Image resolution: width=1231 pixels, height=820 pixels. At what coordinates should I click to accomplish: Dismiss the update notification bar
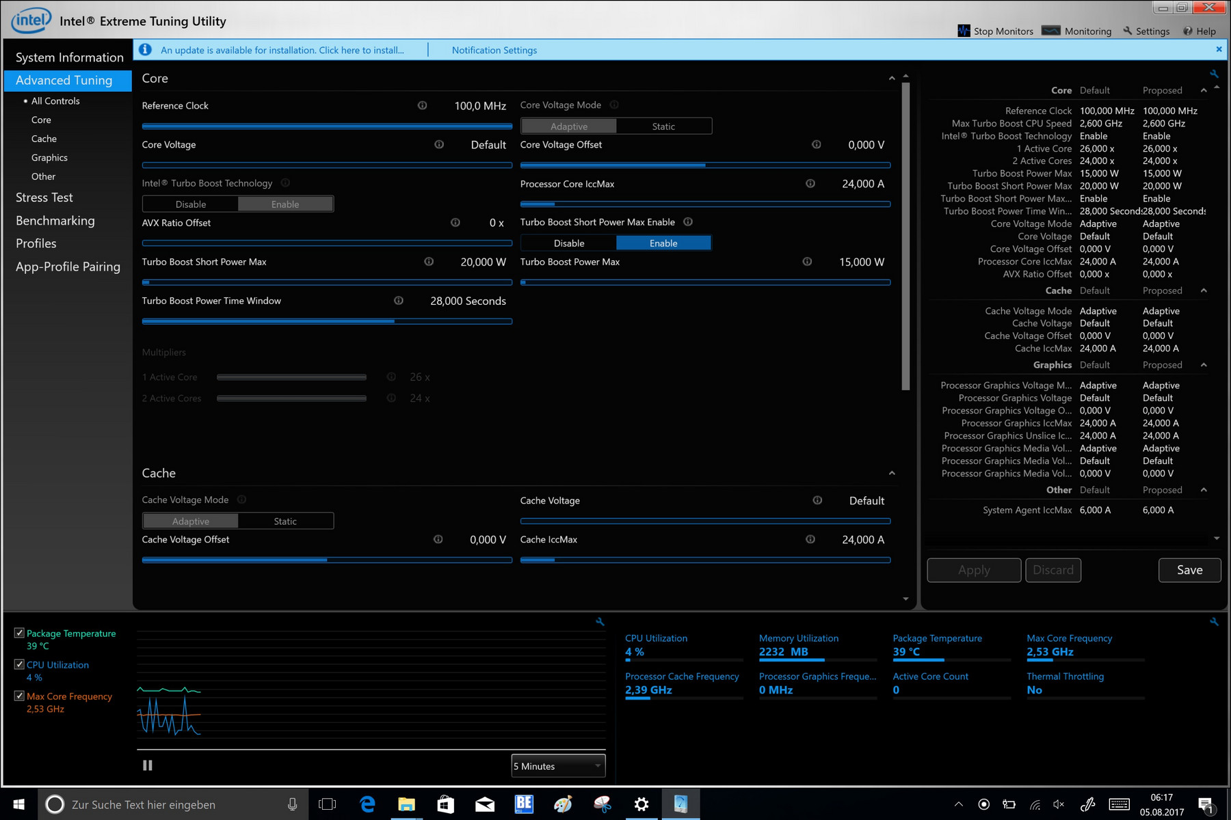(x=1219, y=49)
